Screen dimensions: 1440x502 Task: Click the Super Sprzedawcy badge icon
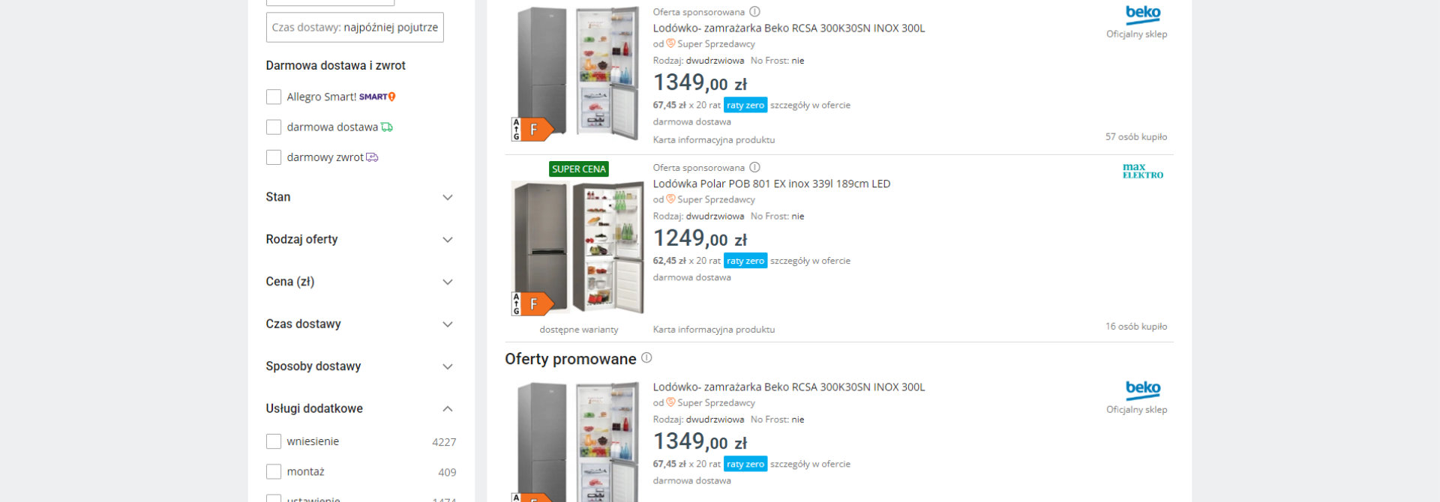tap(670, 43)
